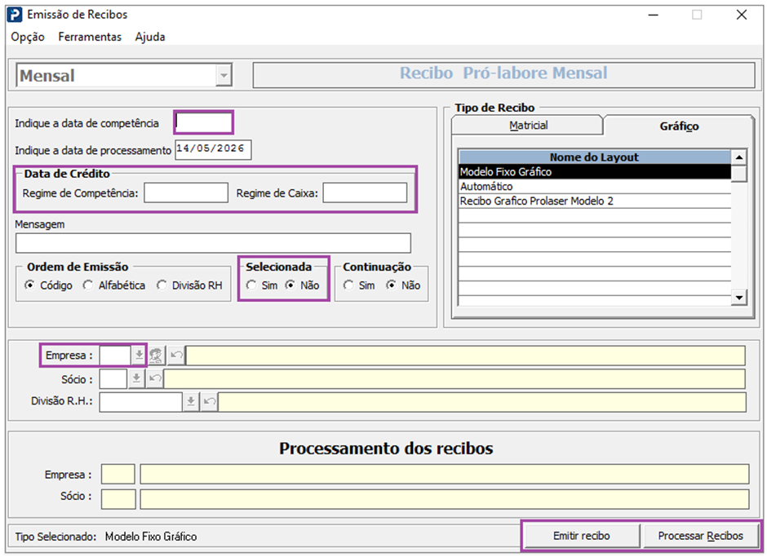Switch to the Gráfico tab
The image size is (767, 557).
pyautogui.click(x=679, y=126)
